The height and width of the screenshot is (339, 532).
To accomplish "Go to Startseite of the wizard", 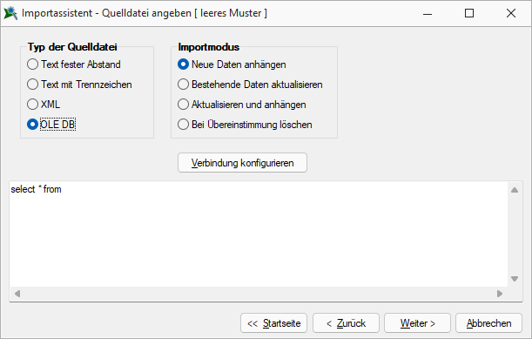I will (x=273, y=323).
